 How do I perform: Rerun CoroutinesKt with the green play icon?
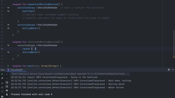click(2, 74)
